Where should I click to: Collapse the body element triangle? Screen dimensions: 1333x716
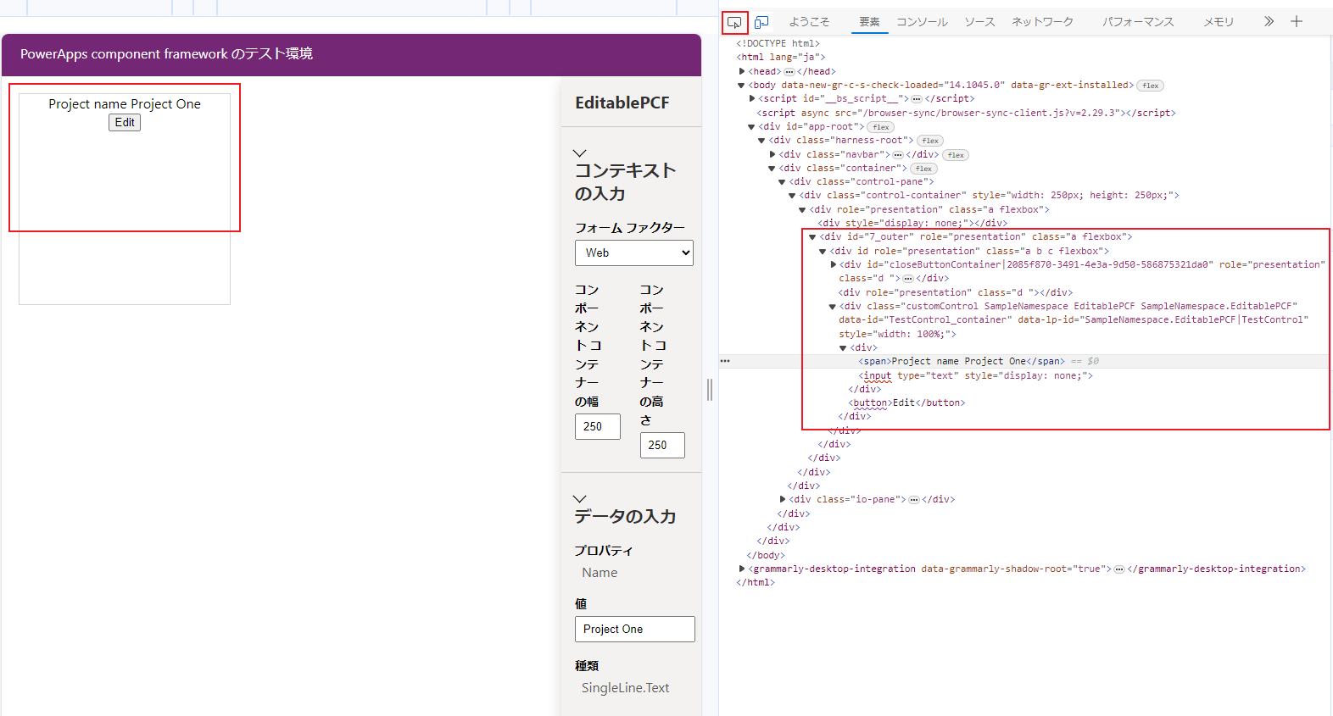click(x=741, y=85)
